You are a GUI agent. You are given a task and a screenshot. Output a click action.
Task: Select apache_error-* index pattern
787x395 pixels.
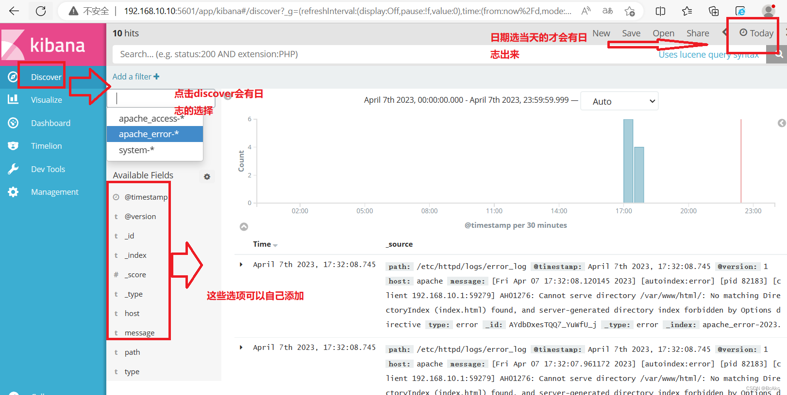155,134
